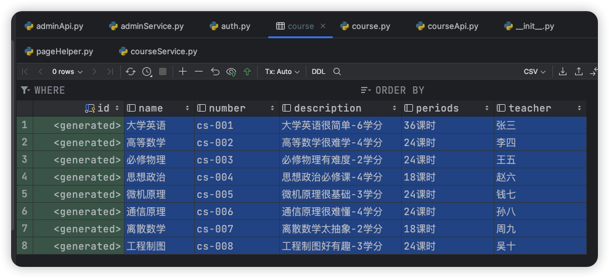
Task: Revert selected changes
Action: click(215, 72)
